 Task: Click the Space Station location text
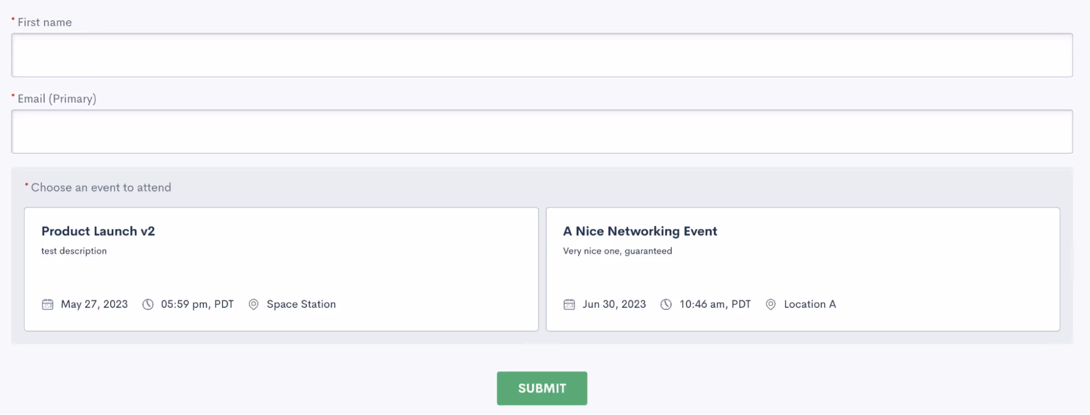click(x=301, y=304)
